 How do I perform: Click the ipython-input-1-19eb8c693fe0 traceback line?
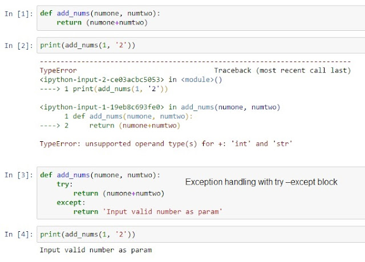160,107
